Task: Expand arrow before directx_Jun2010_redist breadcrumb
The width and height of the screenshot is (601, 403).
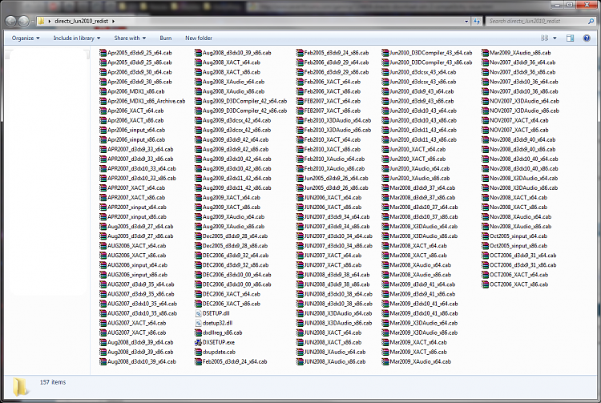Action: coord(50,21)
